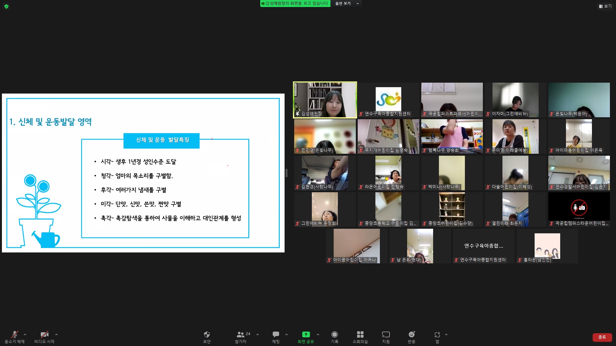Open the 보기 view layout menu
Screen dimensions: 616x346
(605, 6)
